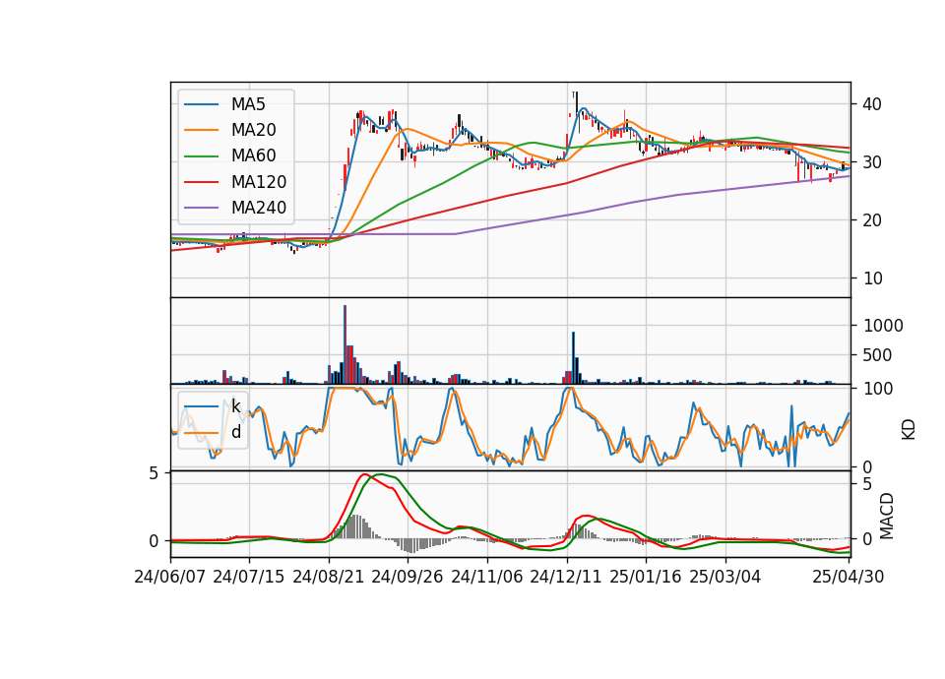Click the green MA60 legend line sample
945x679 pixels.
pos(201,156)
